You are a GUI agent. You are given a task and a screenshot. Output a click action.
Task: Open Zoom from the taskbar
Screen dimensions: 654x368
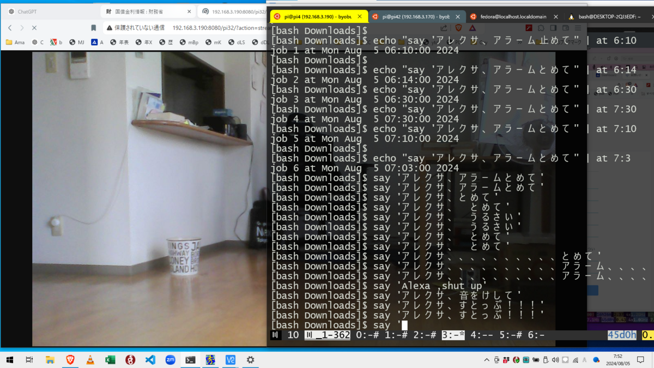point(170,360)
